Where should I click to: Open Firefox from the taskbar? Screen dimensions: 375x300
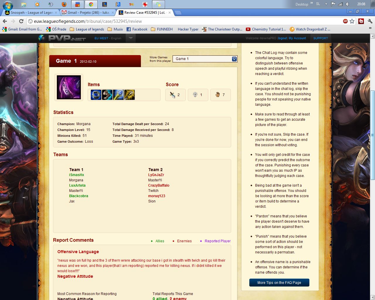(64, 4)
